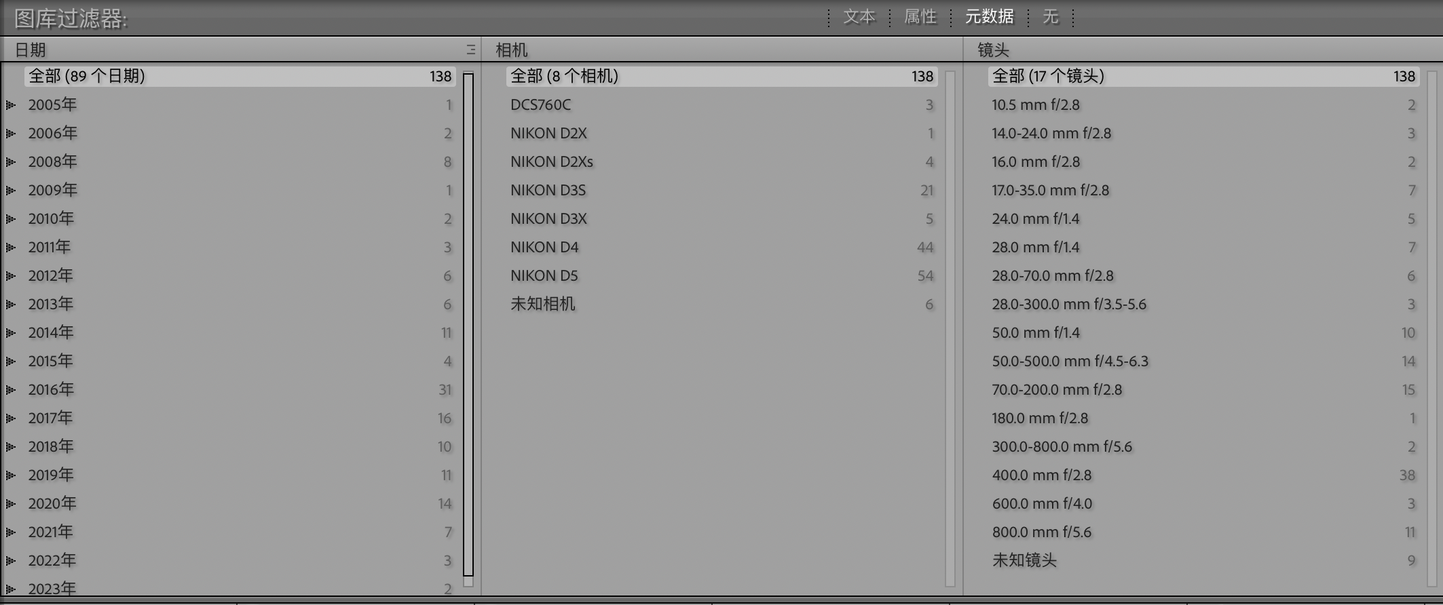The height and width of the screenshot is (605, 1443).
Task: Expand the 2011年 date node
Action: (x=11, y=247)
